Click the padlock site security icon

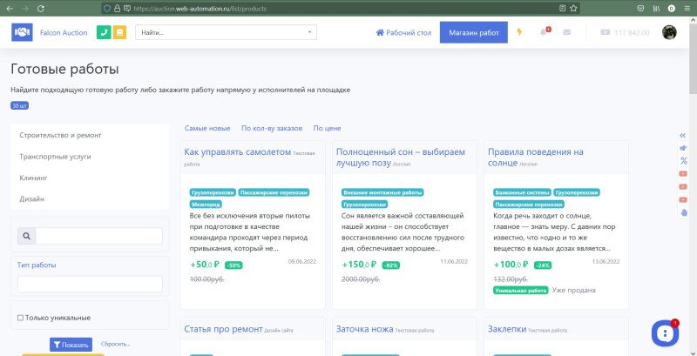117,8
